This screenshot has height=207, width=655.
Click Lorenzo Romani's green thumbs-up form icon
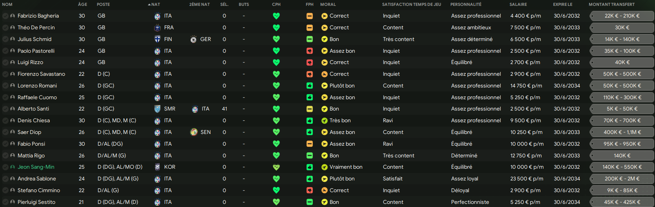click(x=310, y=86)
